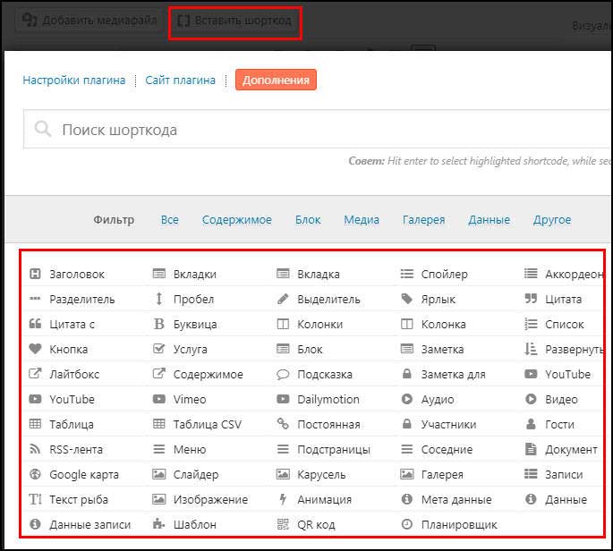Screen dimensions: 613x551
Task: Click the QR код icon
Action: point(283,524)
